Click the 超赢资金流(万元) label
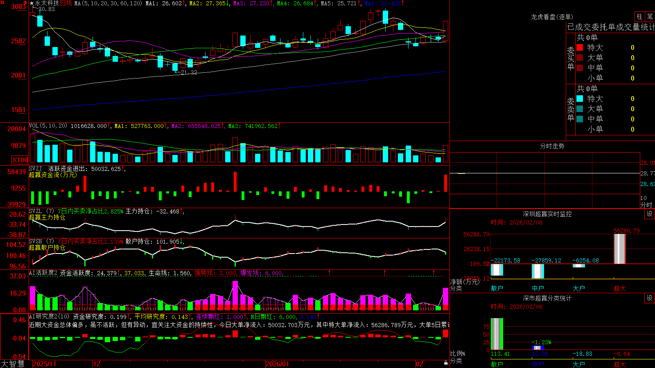 pyautogui.click(x=53, y=175)
